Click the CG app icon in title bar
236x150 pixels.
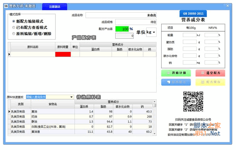tap(6, 6)
